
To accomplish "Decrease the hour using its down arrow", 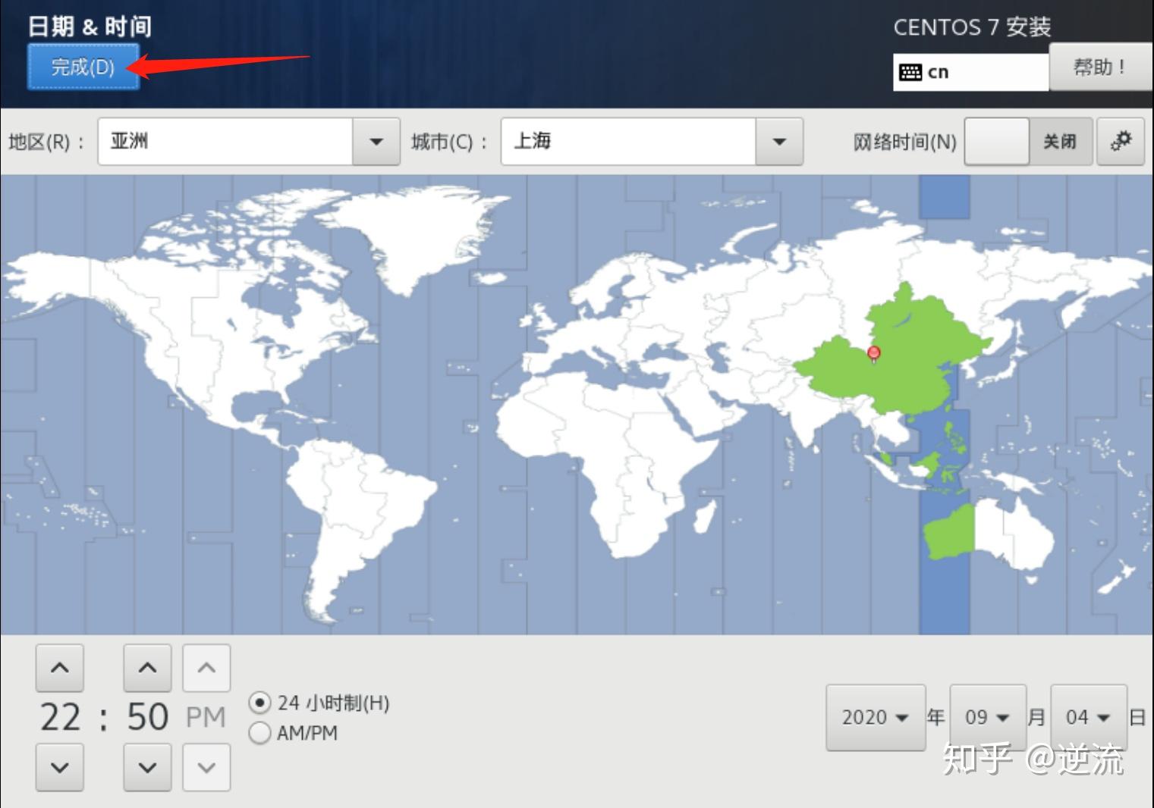I will coord(60,768).
